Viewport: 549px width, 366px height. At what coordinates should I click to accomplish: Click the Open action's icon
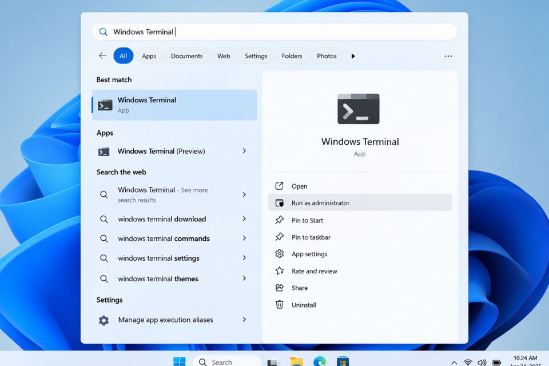[x=279, y=186]
